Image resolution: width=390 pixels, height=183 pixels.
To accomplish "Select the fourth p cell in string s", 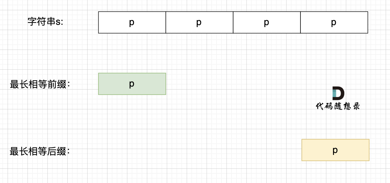I will coord(334,22).
